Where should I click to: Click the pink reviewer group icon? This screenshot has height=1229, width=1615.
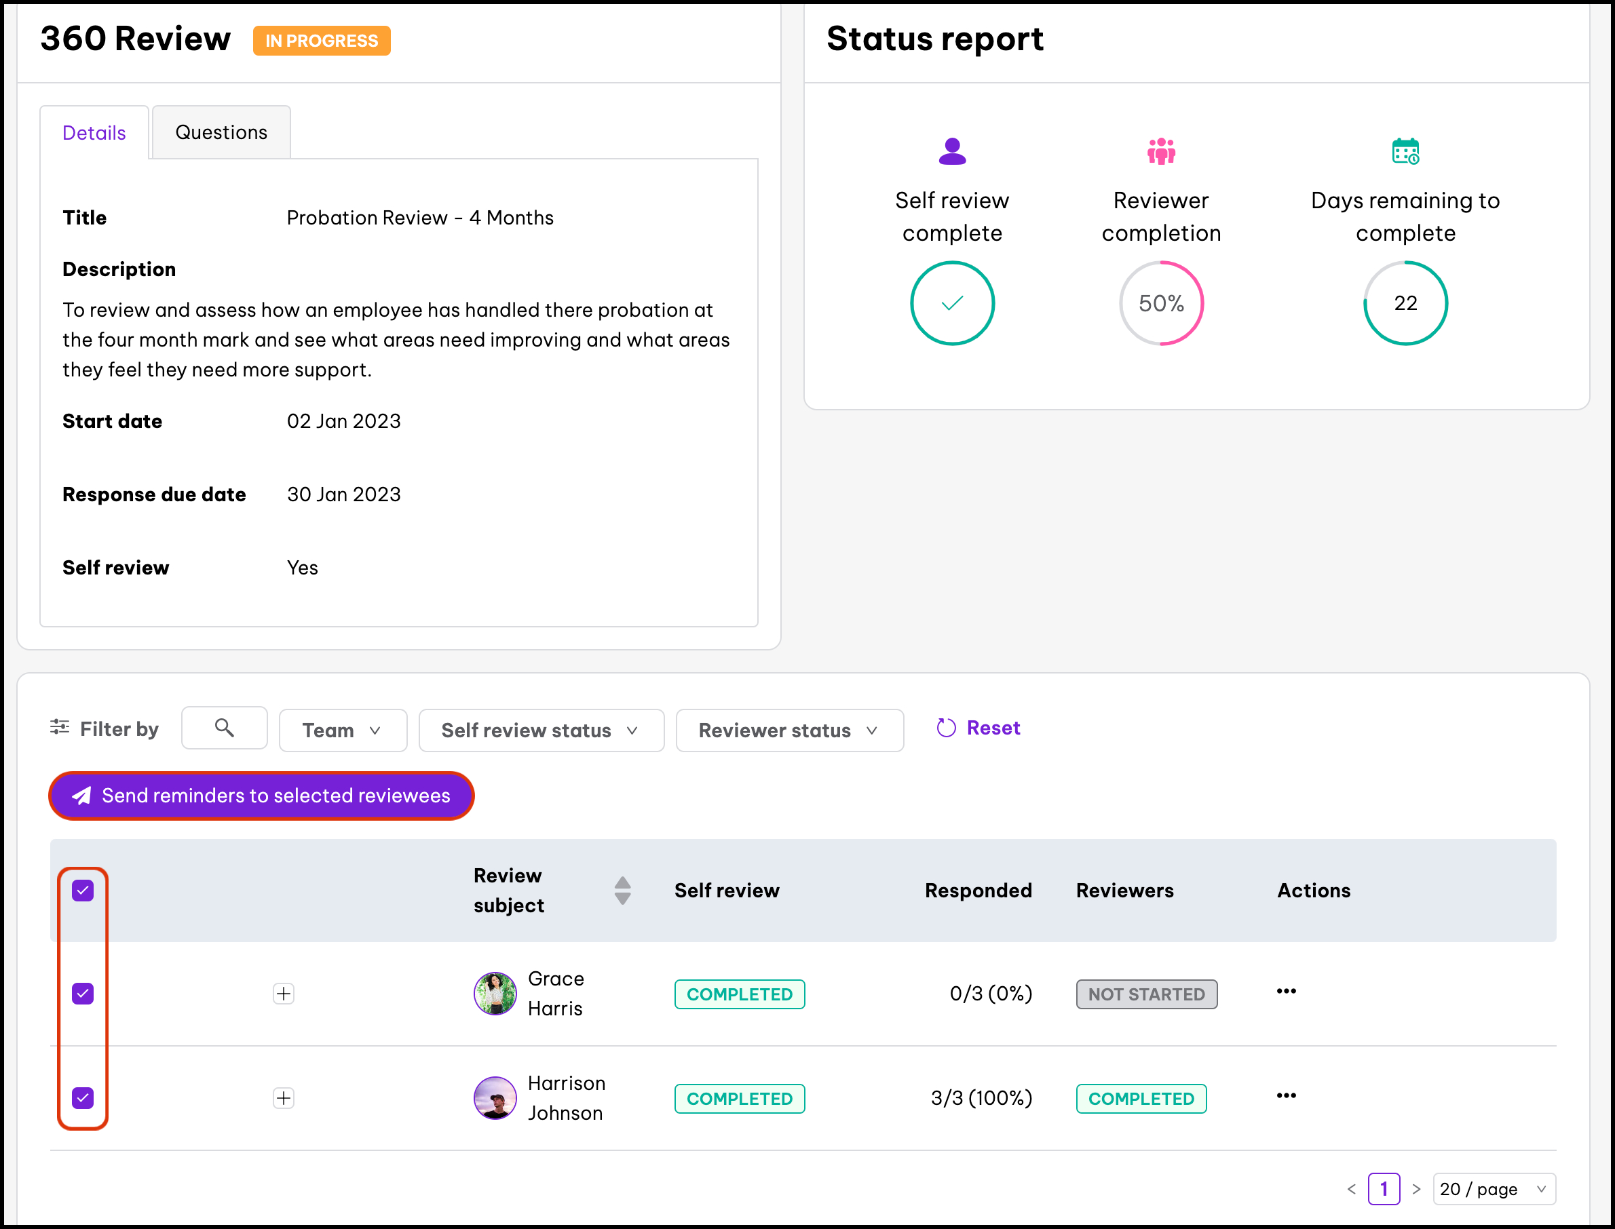(1160, 151)
